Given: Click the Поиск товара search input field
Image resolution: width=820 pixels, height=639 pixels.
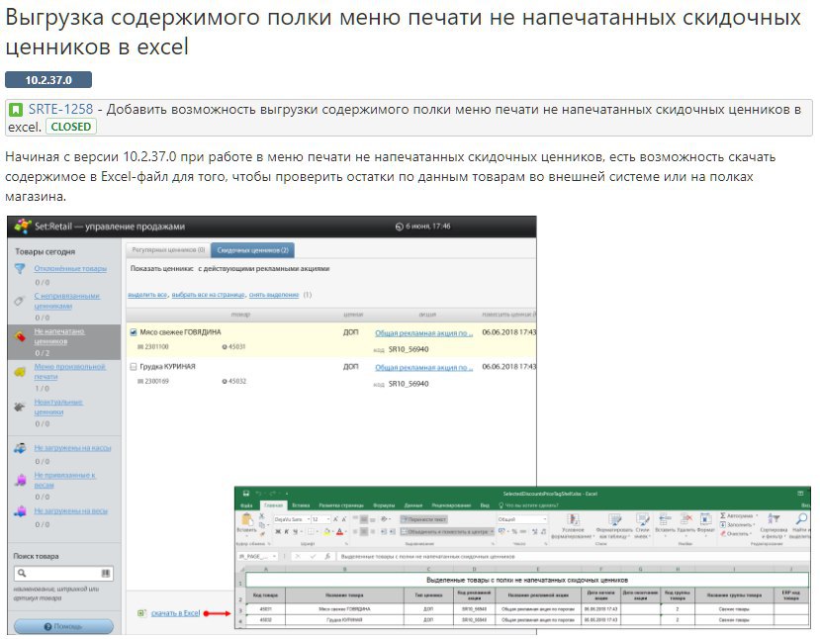Looking at the screenshot, I should [x=63, y=573].
